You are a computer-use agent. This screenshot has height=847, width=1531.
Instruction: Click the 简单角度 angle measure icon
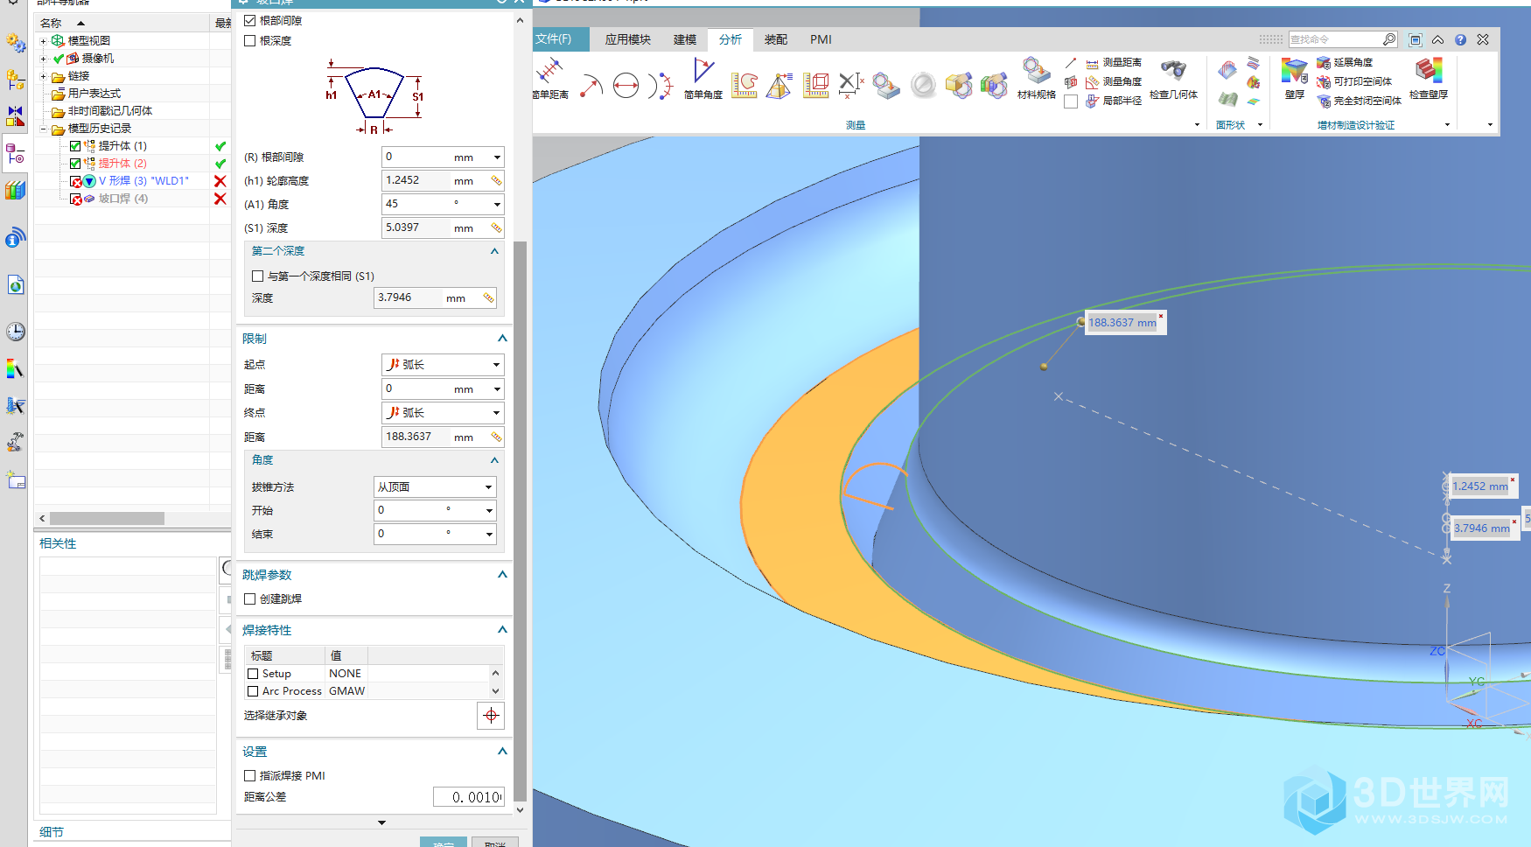click(x=703, y=79)
